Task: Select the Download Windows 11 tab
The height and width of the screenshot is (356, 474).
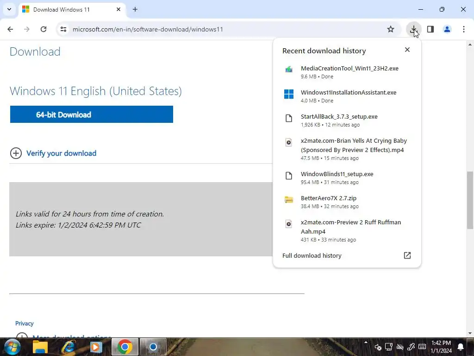Action: (x=72, y=9)
